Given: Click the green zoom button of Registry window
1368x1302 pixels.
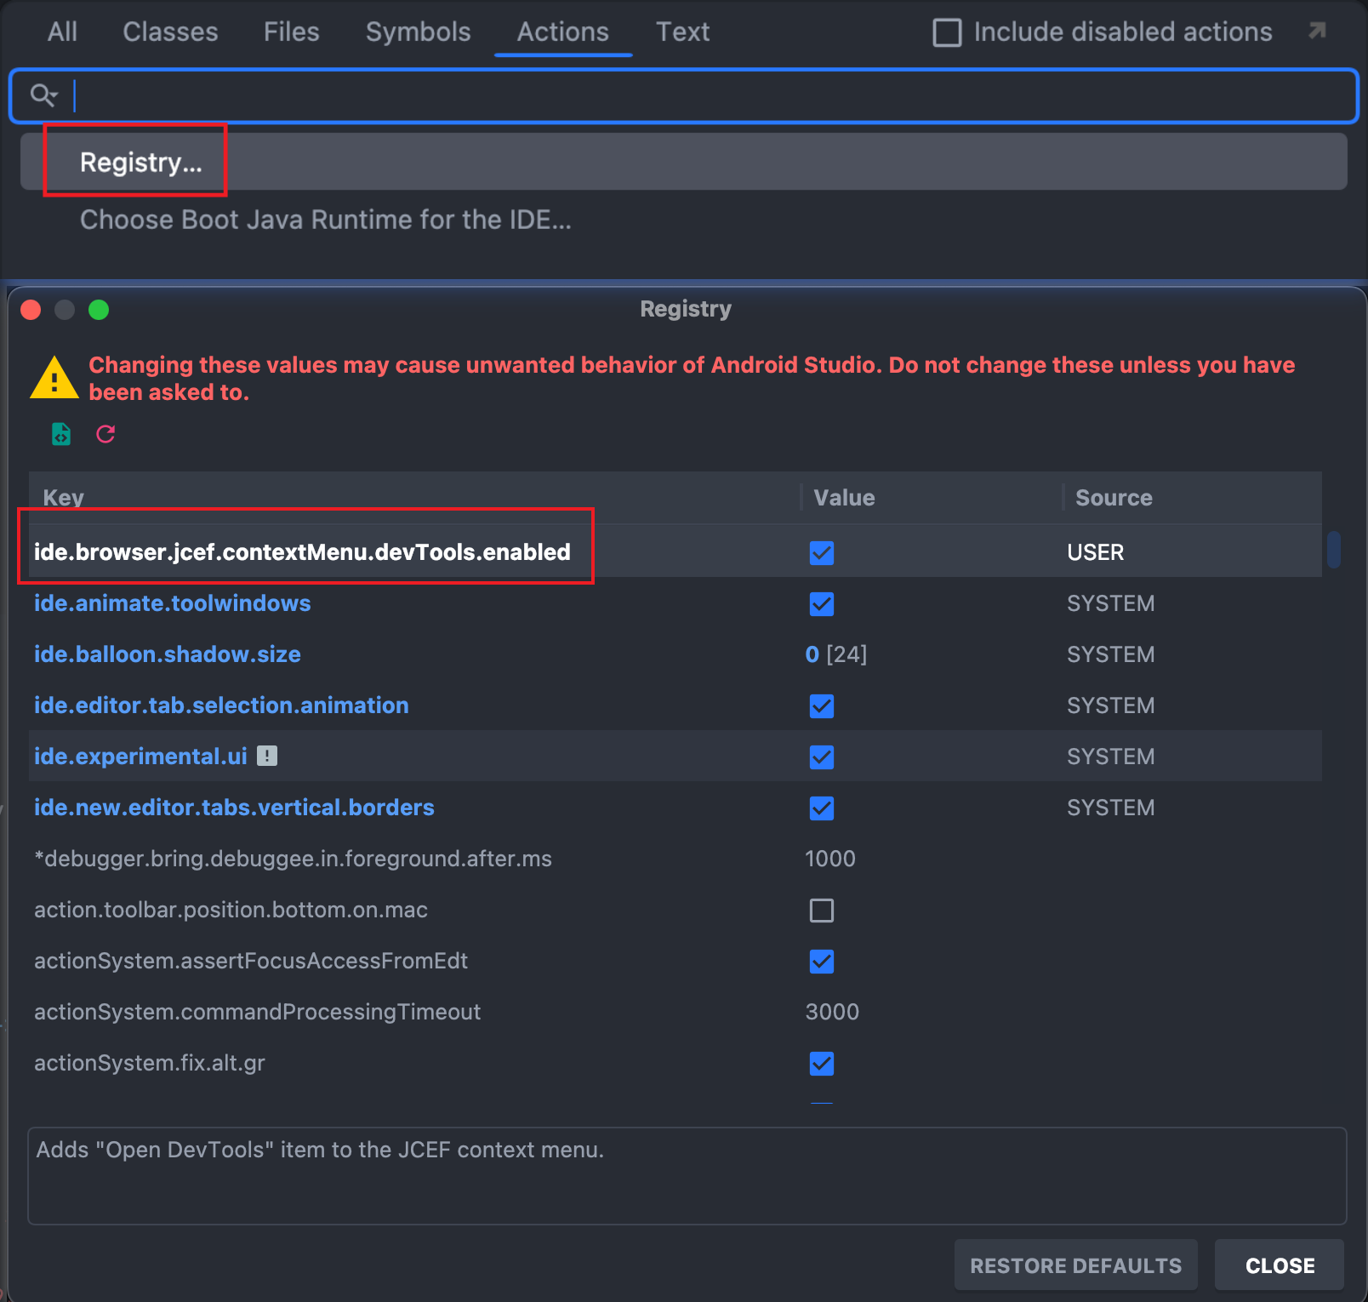Looking at the screenshot, I should point(99,310).
